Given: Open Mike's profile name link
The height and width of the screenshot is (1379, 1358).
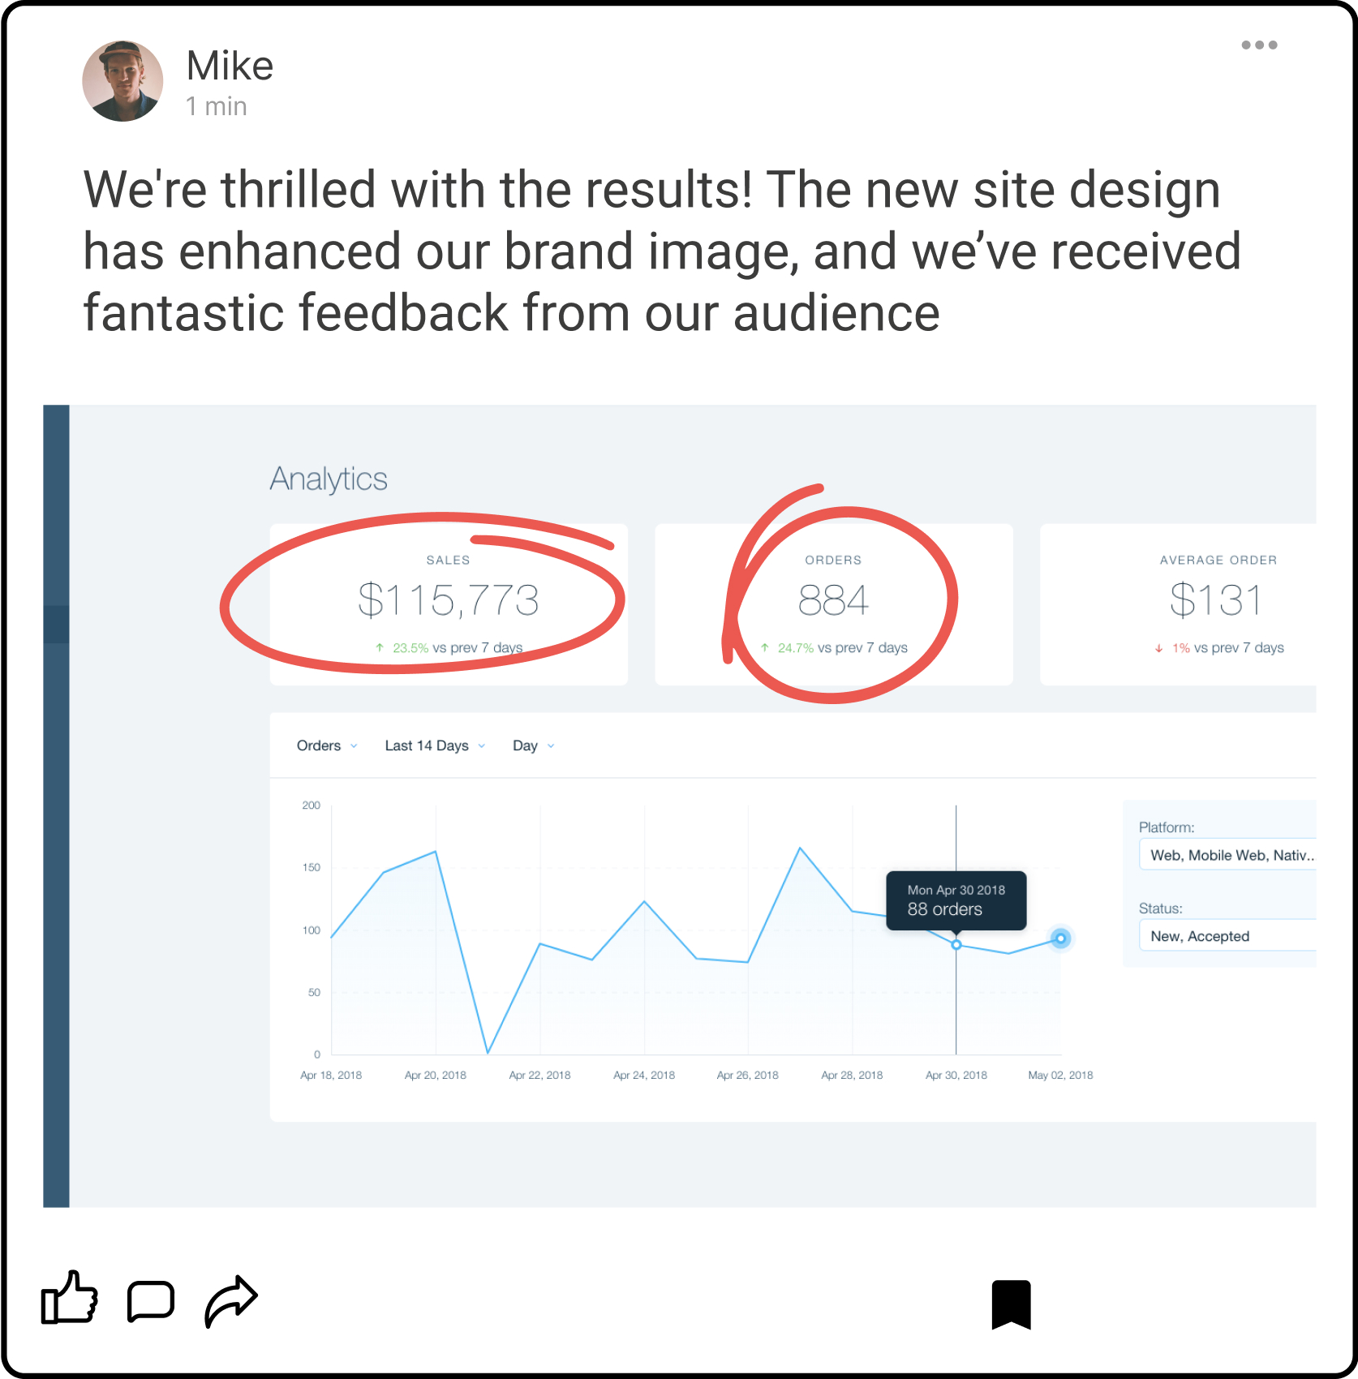Looking at the screenshot, I should coord(230,66).
